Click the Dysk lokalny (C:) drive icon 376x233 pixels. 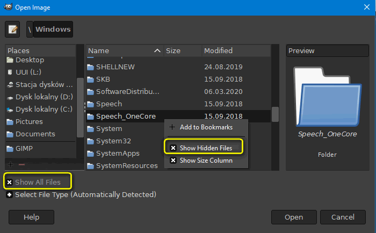pyautogui.click(x=10, y=110)
